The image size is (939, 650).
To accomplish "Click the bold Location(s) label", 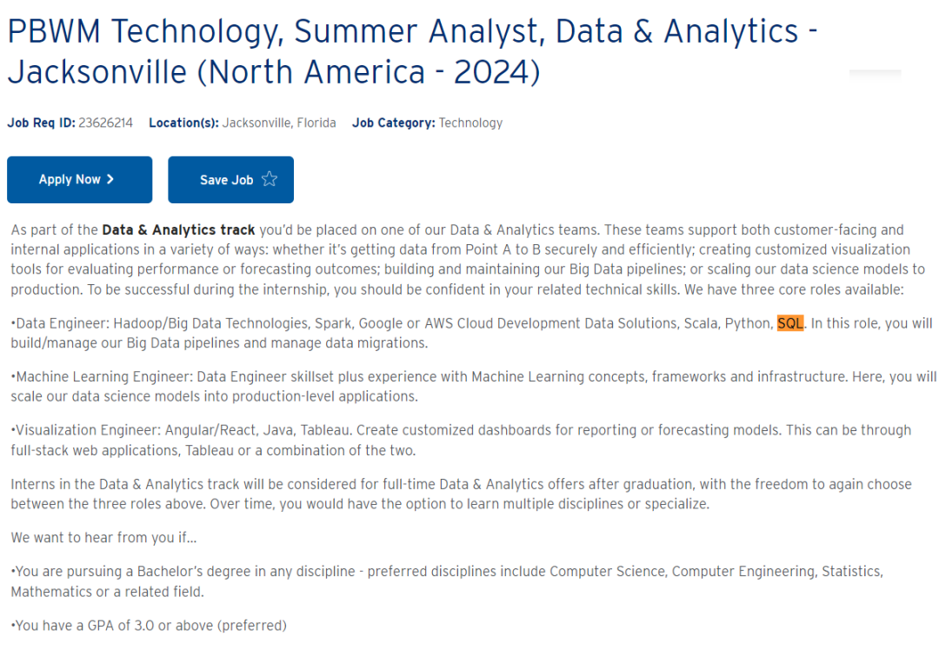I will (183, 123).
